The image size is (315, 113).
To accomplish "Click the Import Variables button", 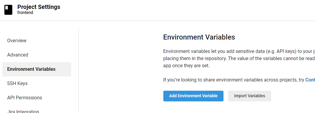I will click(x=249, y=96).
